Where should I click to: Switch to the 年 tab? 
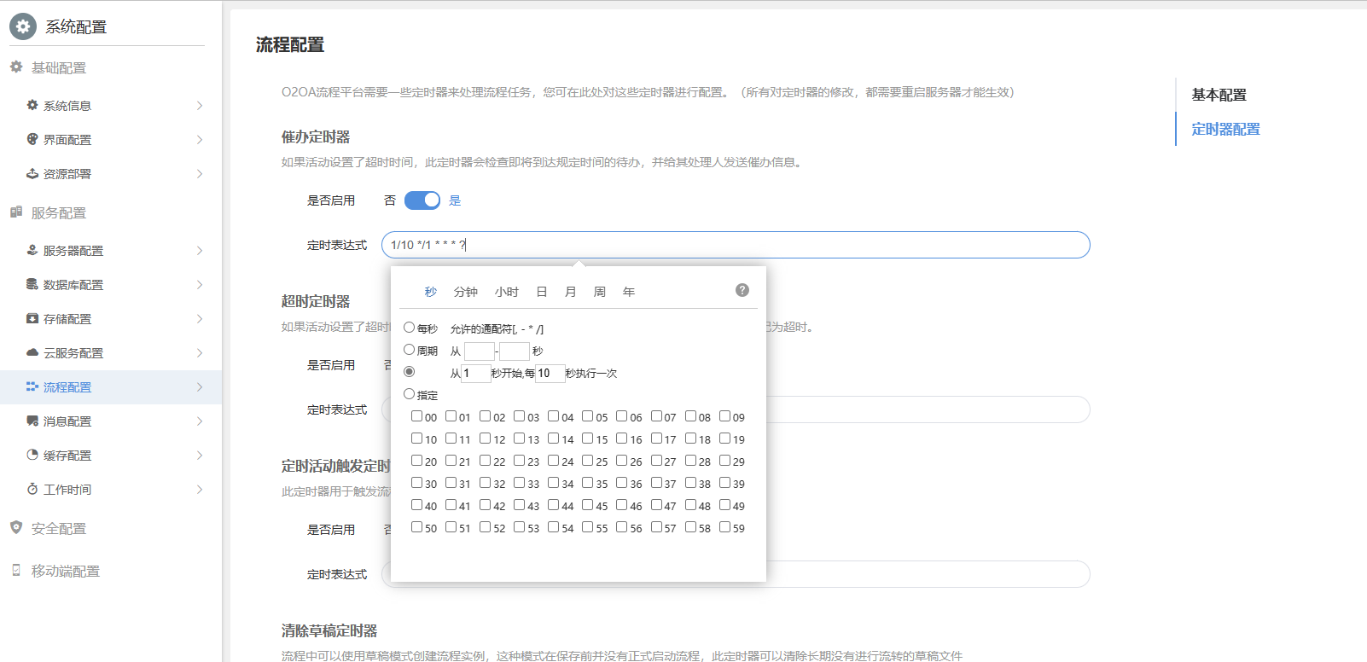click(x=629, y=292)
